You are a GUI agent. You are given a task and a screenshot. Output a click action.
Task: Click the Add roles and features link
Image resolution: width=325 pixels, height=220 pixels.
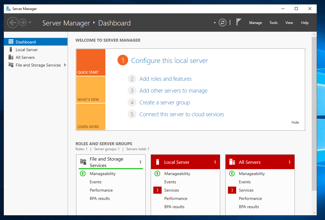165,79
